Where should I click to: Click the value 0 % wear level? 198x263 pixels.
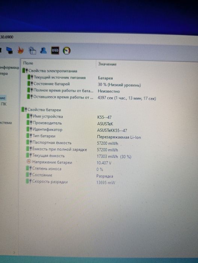click(x=100, y=169)
